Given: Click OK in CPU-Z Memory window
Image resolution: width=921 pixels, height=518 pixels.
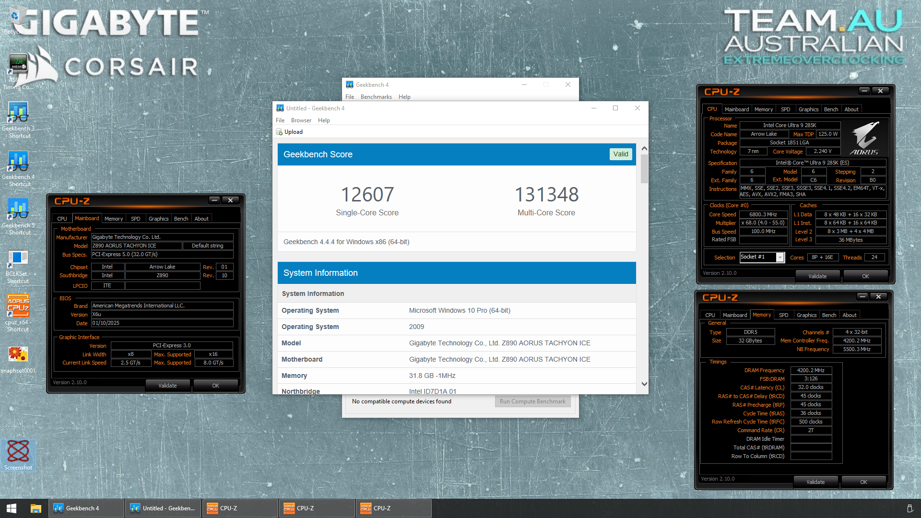Looking at the screenshot, I should point(863,482).
